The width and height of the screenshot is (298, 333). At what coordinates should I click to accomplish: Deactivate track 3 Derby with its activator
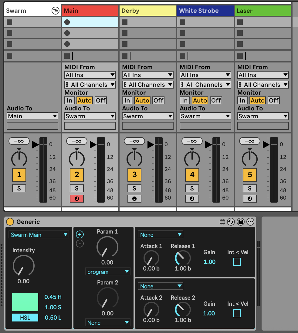click(x=134, y=175)
